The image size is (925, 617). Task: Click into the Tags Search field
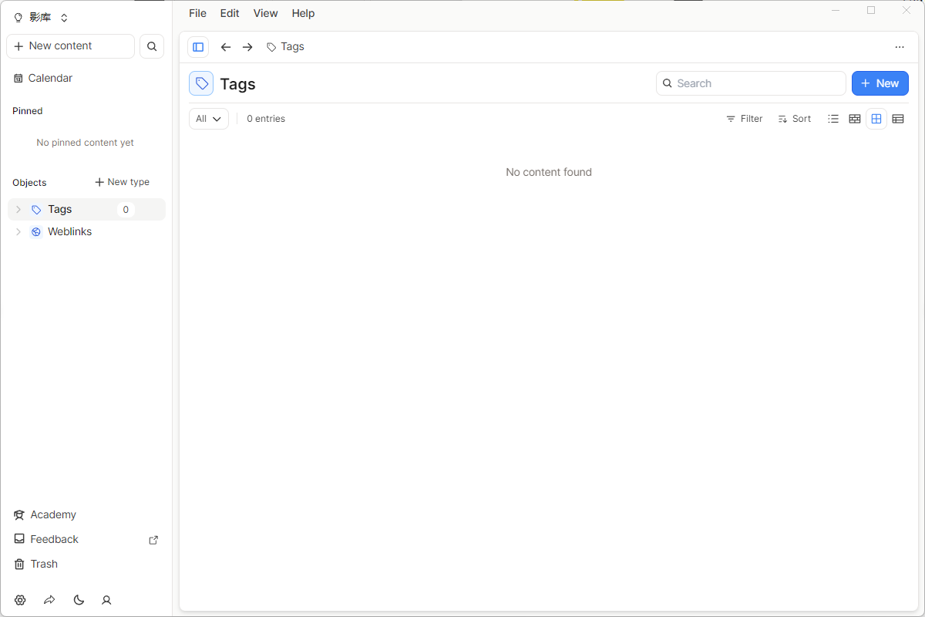click(755, 83)
